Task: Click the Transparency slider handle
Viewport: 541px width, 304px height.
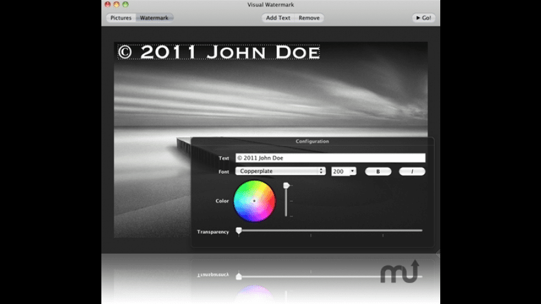Action: point(239,230)
